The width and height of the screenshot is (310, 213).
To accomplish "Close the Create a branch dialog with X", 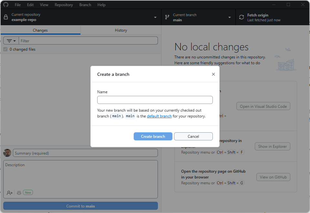I will coord(213,74).
